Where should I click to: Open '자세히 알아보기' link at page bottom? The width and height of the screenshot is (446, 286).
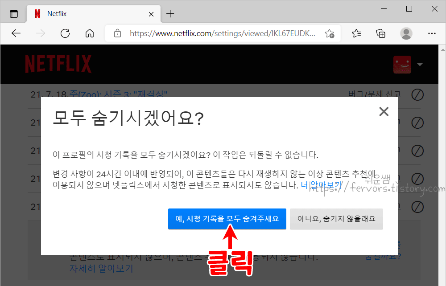click(101, 268)
